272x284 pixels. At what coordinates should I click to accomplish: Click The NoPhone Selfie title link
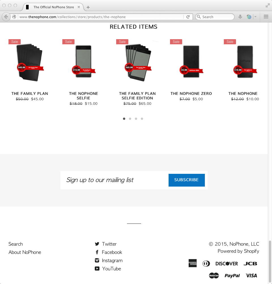[x=84, y=96]
